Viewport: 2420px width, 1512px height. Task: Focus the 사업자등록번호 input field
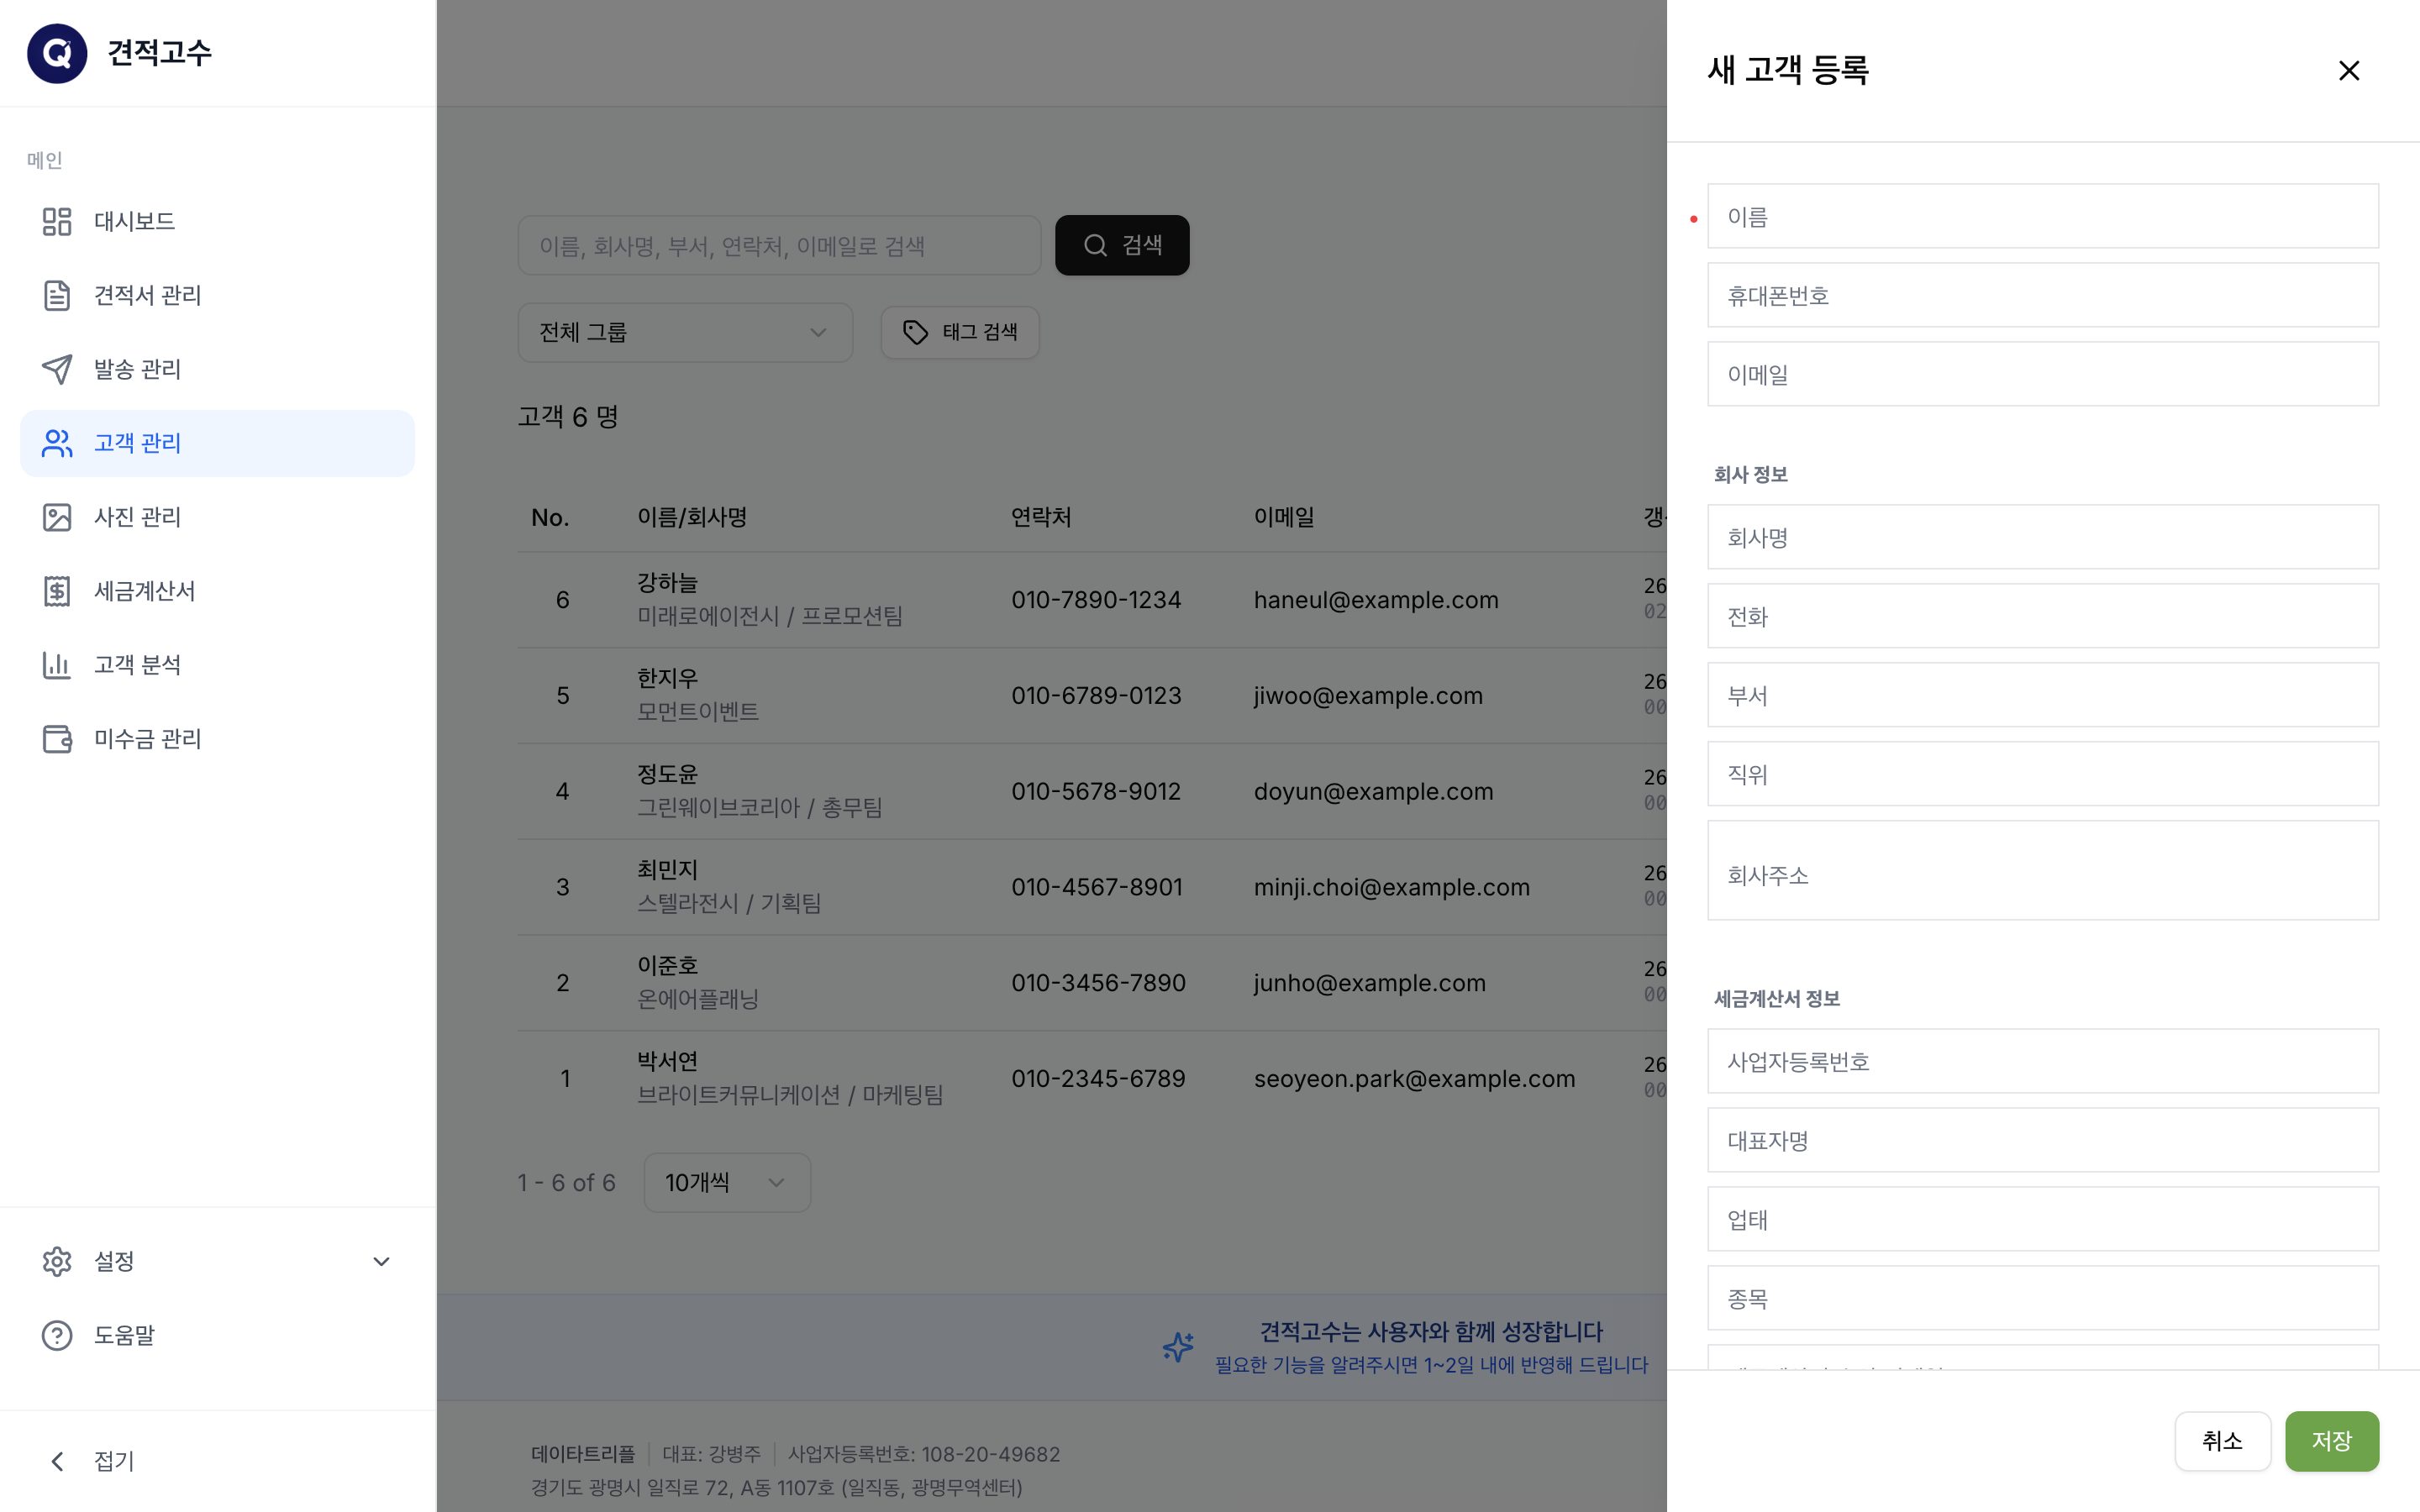(x=2043, y=1061)
